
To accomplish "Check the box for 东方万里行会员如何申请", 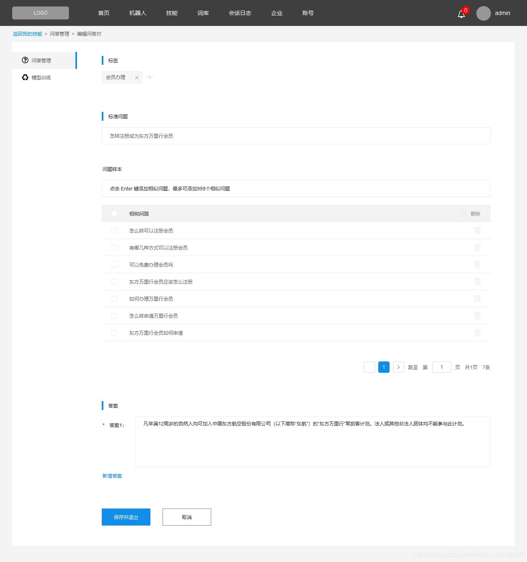I will pyautogui.click(x=114, y=333).
